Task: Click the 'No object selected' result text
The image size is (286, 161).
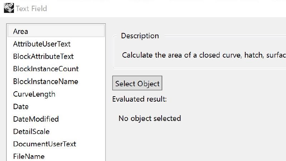Action: [149, 118]
